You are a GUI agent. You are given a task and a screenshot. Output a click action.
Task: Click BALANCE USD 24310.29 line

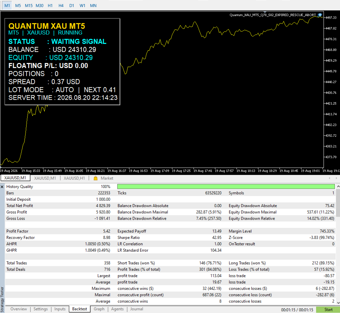pos(52,50)
